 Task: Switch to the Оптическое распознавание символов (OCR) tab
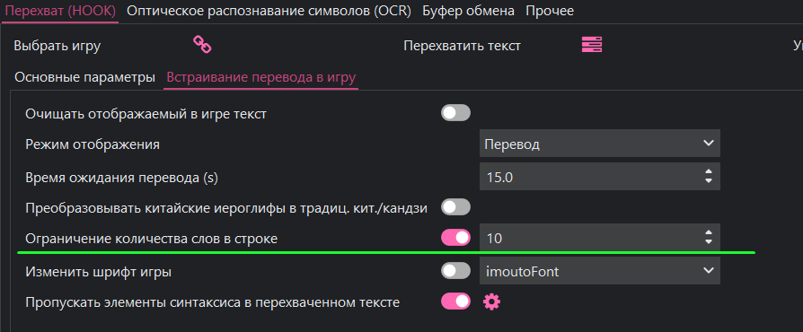pos(269,11)
